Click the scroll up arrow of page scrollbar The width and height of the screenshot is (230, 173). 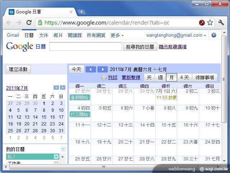point(224,32)
